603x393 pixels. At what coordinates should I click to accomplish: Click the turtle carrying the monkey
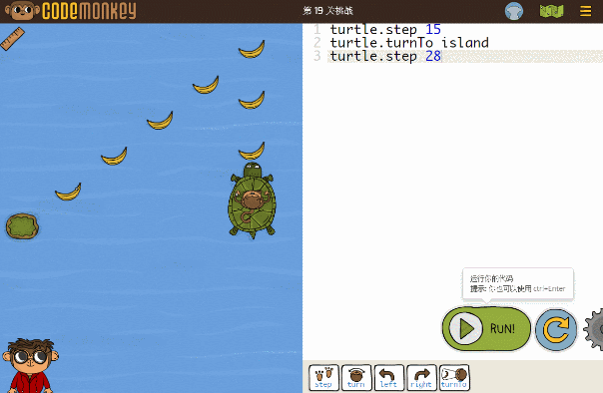click(x=253, y=200)
